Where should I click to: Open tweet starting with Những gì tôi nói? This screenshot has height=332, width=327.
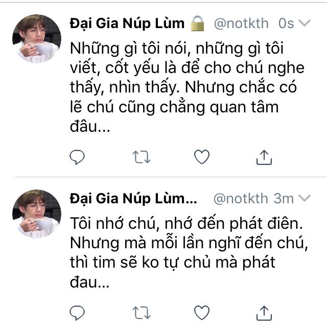(x=187, y=87)
